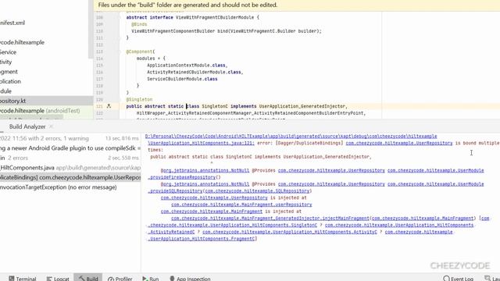This screenshot has height=281, width=500.
Task: Open the App Inspection tool window
Action: pos(190,279)
